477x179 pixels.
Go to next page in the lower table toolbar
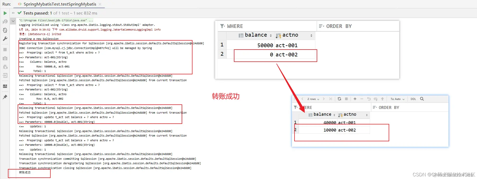324,99
